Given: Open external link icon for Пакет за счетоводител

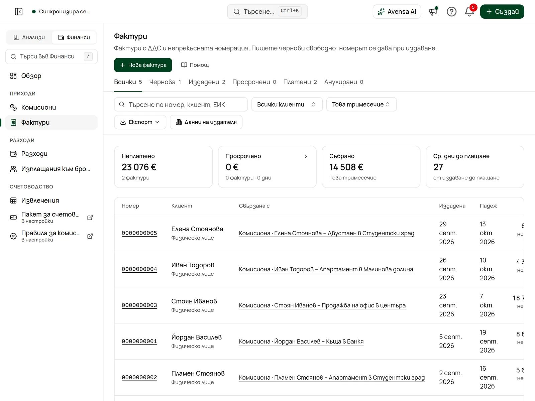Looking at the screenshot, I should [90, 218].
